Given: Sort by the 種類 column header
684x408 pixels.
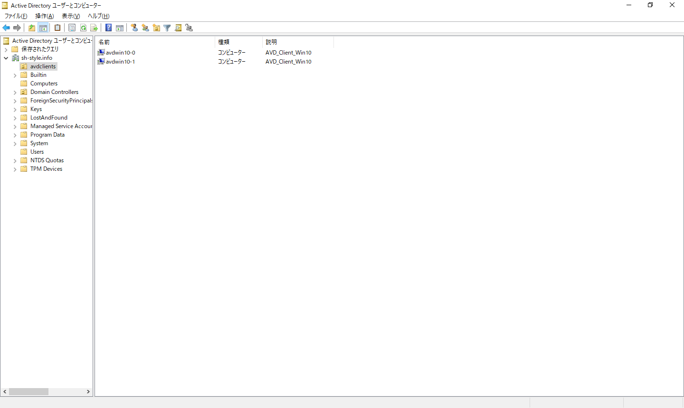Looking at the screenshot, I should (x=238, y=42).
